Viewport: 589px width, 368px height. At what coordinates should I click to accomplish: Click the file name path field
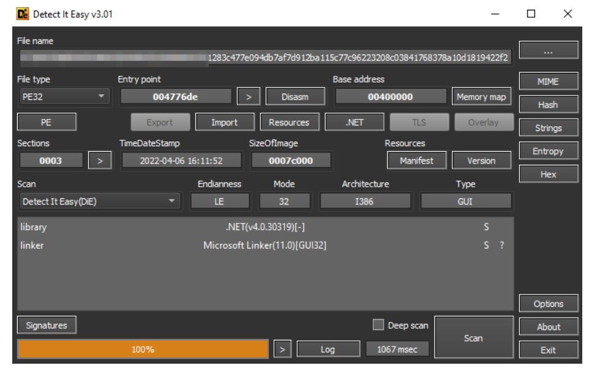(x=265, y=58)
